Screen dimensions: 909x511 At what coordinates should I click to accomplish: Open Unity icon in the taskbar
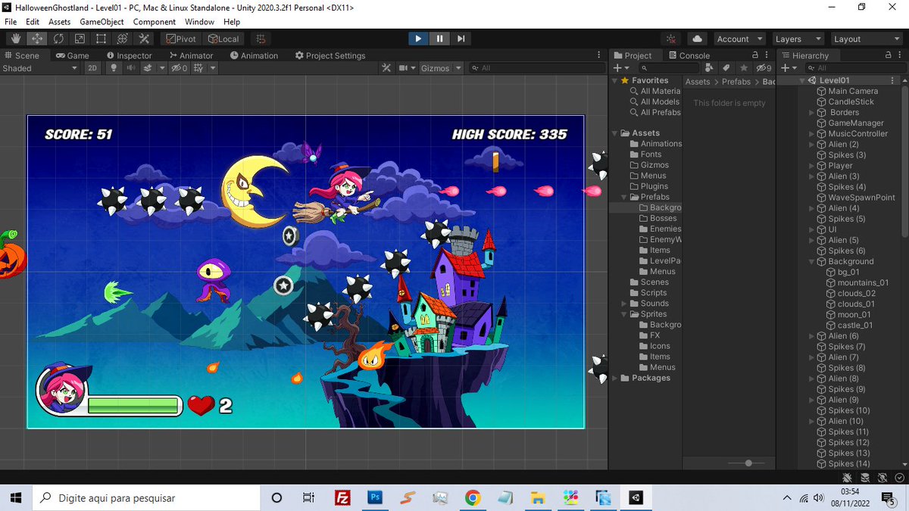point(636,497)
